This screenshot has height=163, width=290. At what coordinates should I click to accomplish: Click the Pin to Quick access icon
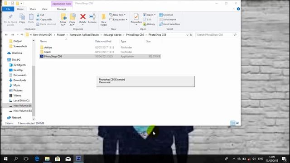pyautogui.click(x=10, y=17)
